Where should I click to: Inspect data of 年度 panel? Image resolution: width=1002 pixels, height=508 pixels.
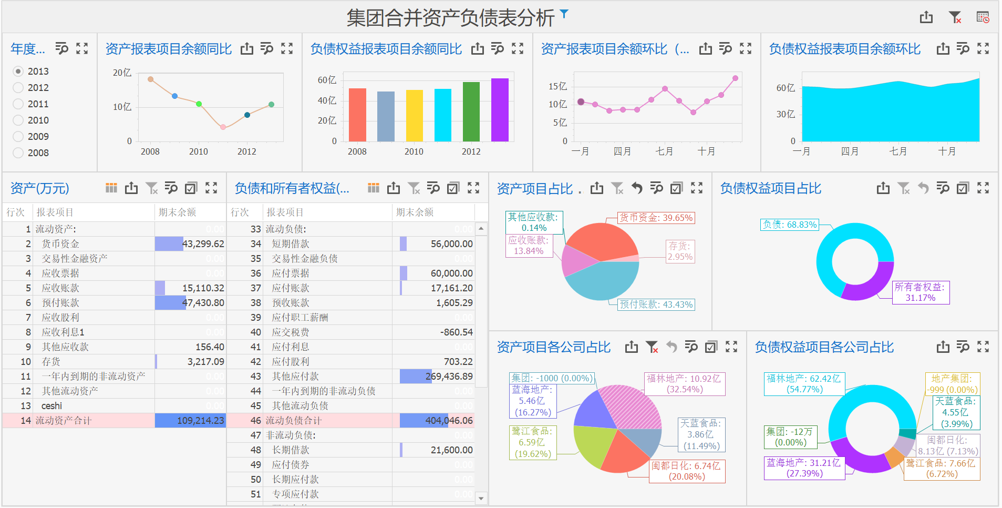coord(62,49)
